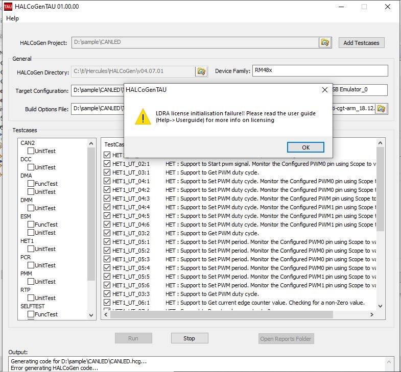Uncheck testcase HET1_UT_05:3
401x372 pixels.
click(107, 259)
